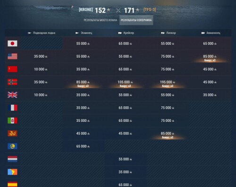236x187 pixels.
Task: Switch to the Результаты моего клана tab
Action: click(101, 20)
